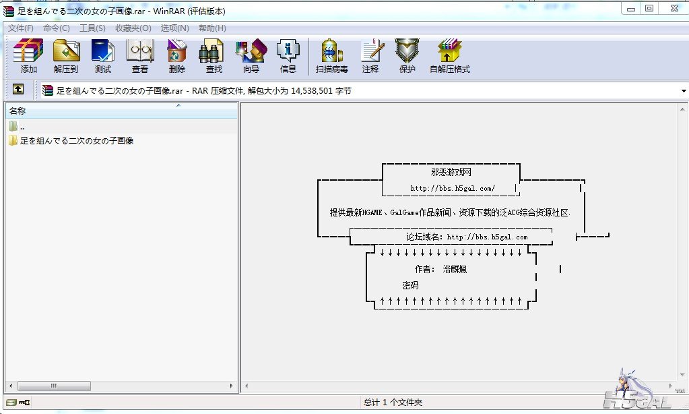Image resolution: width=689 pixels, height=414 pixels.
Task: Maximize the WinRAR window
Action: click(x=649, y=8)
